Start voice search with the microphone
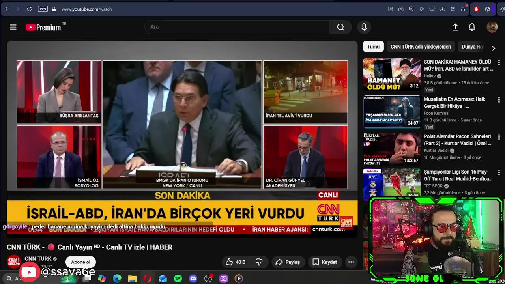 pyautogui.click(x=364, y=27)
